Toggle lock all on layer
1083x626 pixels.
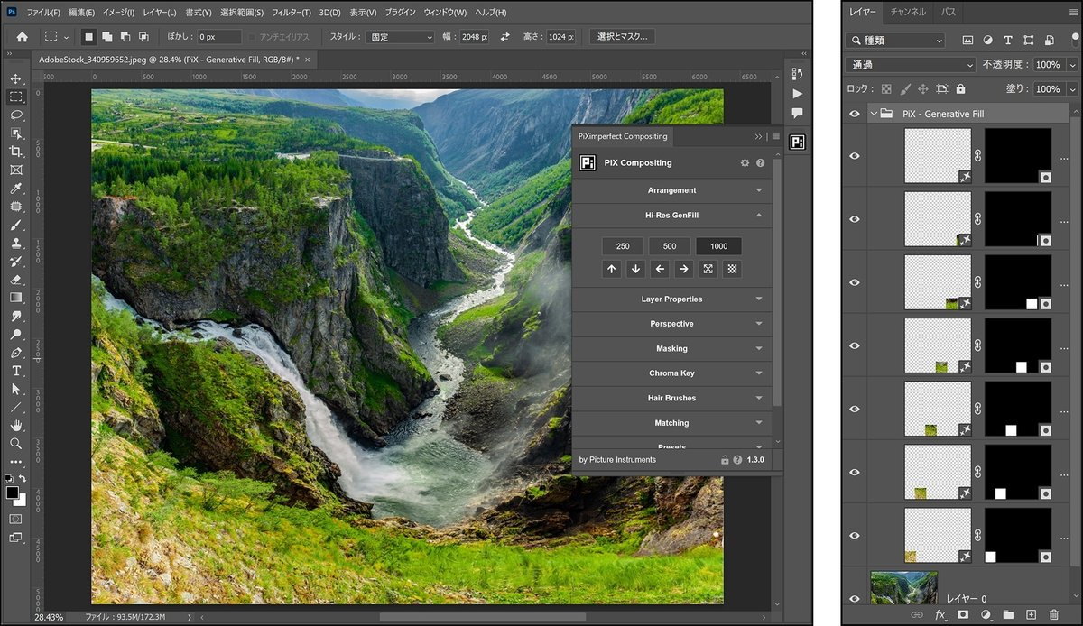[x=960, y=89]
